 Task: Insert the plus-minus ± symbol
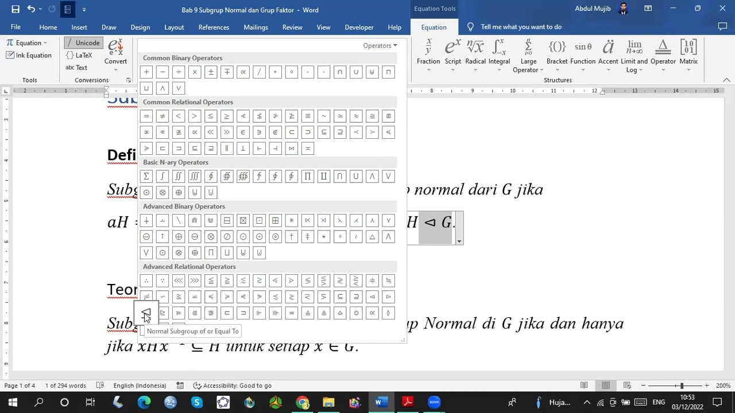coord(211,72)
